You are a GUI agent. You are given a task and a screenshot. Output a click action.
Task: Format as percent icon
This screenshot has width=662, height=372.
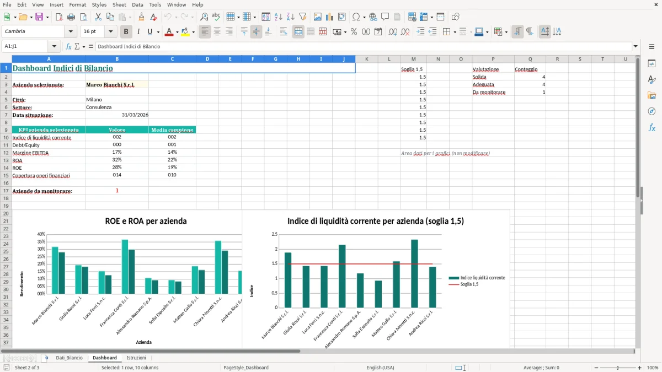click(354, 32)
